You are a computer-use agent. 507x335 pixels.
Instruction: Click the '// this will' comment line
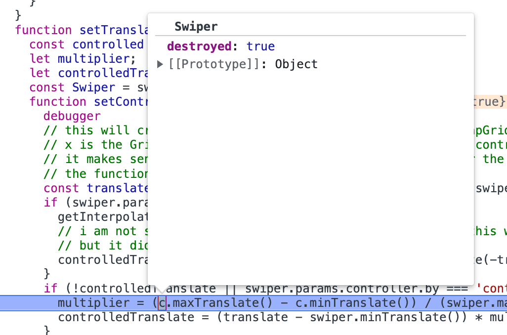(x=96, y=130)
